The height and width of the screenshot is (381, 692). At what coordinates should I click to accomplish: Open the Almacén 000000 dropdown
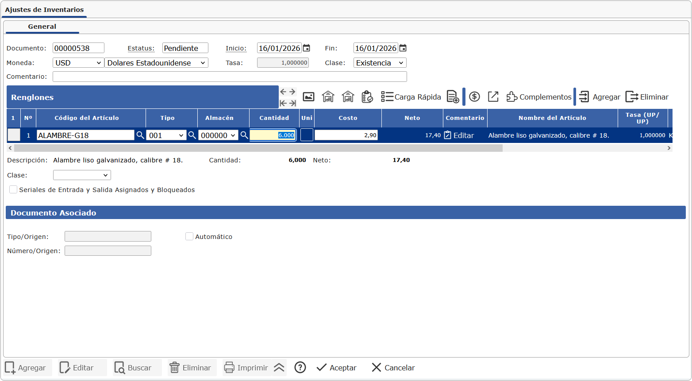tap(218, 135)
